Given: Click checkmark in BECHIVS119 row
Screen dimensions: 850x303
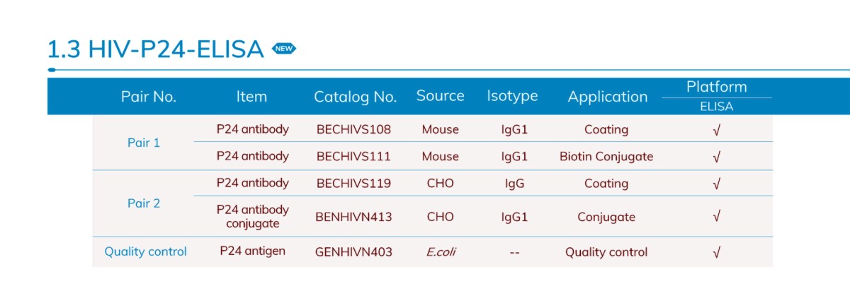Looking at the screenshot, I should coord(716,184).
